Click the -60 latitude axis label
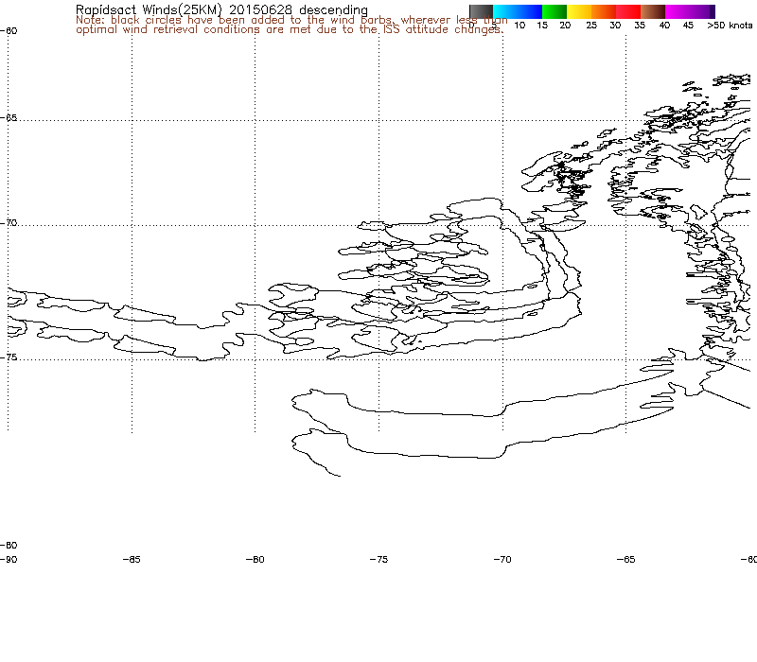The height and width of the screenshot is (662, 757). (9, 31)
